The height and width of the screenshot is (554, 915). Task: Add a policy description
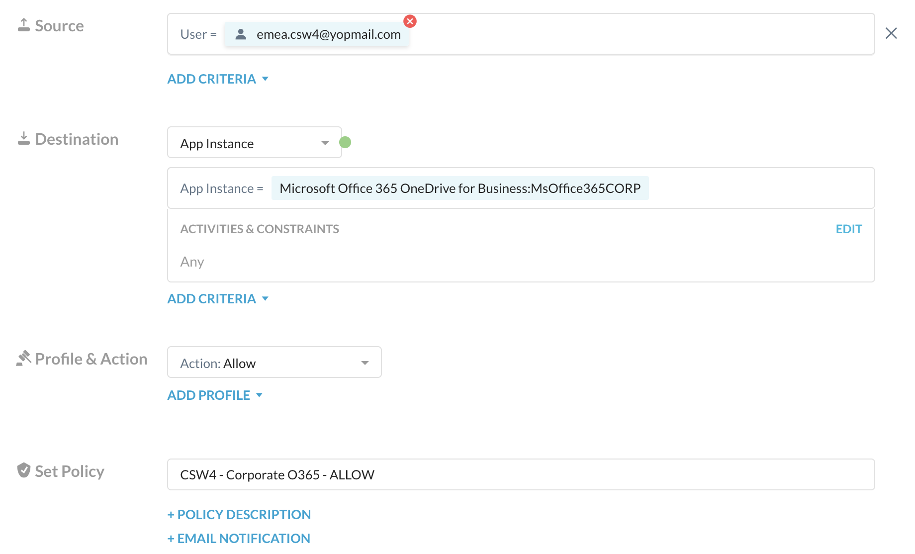[x=239, y=515]
